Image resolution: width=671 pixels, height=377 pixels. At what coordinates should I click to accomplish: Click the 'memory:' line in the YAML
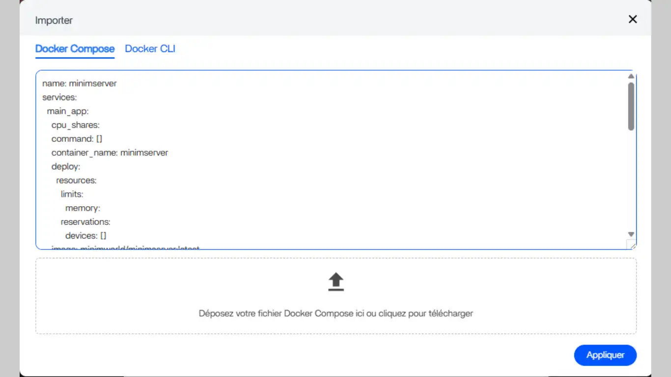[83, 208]
